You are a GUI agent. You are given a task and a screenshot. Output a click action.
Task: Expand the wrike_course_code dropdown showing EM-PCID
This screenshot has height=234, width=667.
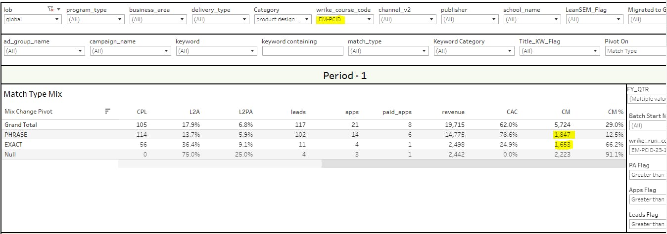344,19
